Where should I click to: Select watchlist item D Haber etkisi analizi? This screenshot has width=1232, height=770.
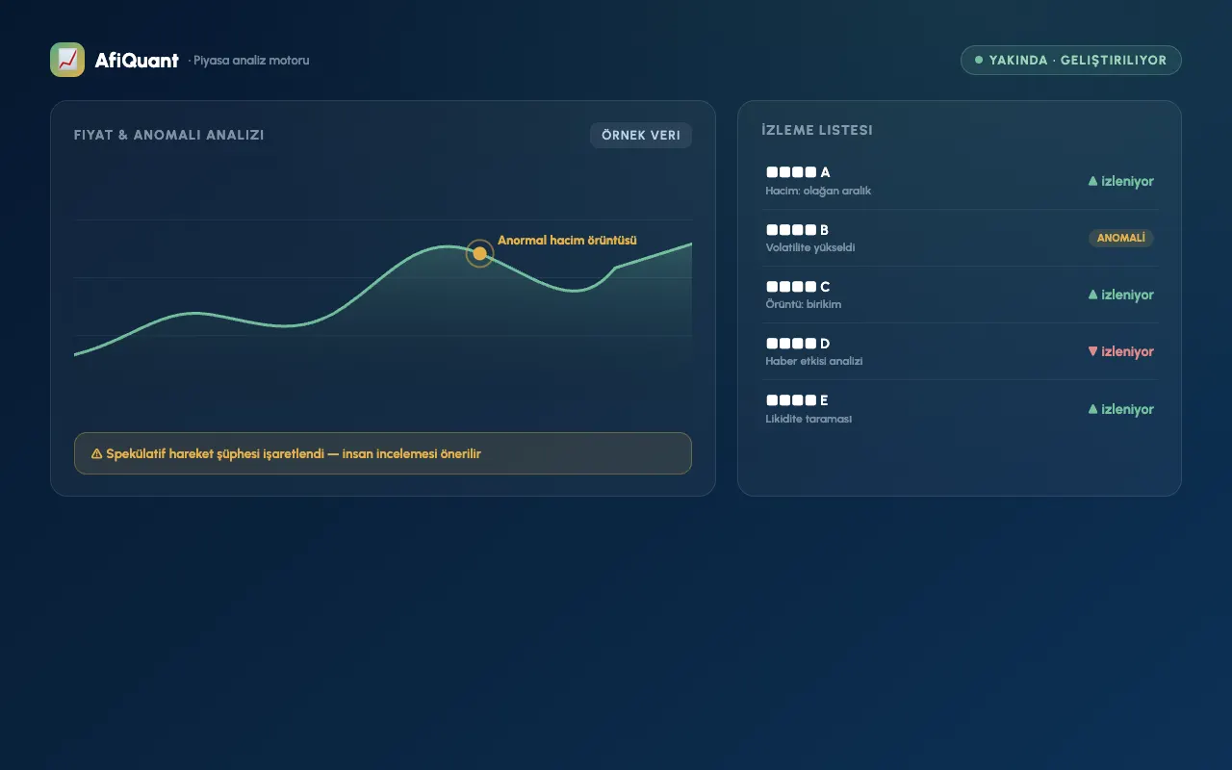960,351
